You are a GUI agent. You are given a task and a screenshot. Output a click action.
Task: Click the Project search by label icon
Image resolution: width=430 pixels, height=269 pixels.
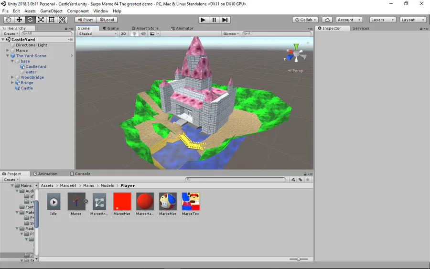pyautogui.click(x=301, y=180)
